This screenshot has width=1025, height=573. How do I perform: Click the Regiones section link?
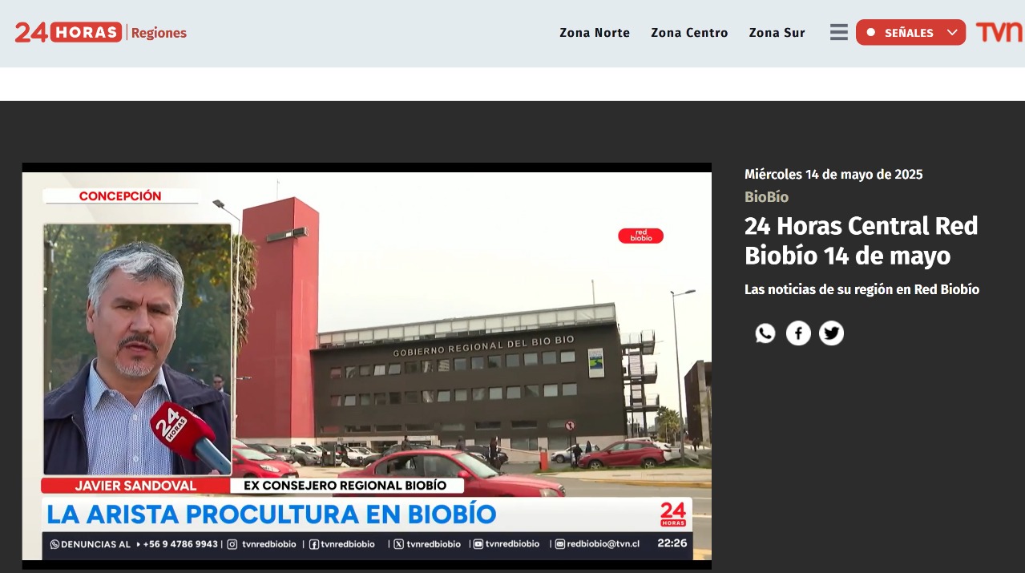click(159, 33)
